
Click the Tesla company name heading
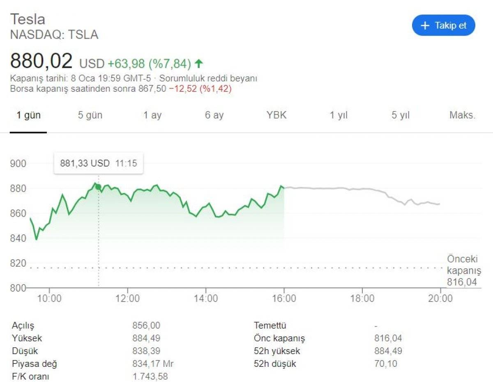[x=28, y=19]
